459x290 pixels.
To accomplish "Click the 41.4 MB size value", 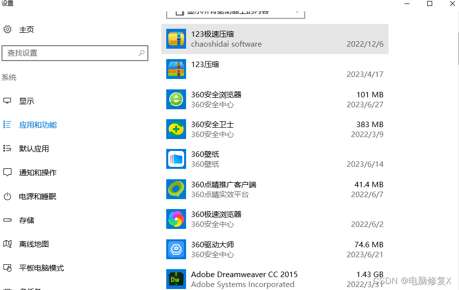I will tap(369, 185).
